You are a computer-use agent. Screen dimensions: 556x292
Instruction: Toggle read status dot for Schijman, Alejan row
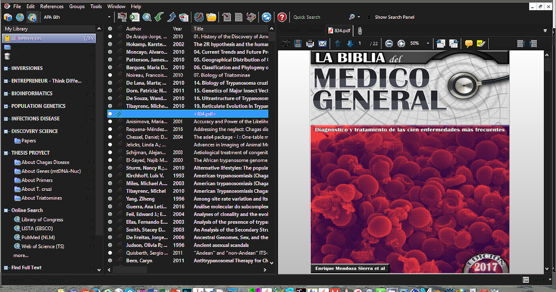point(110,152)
